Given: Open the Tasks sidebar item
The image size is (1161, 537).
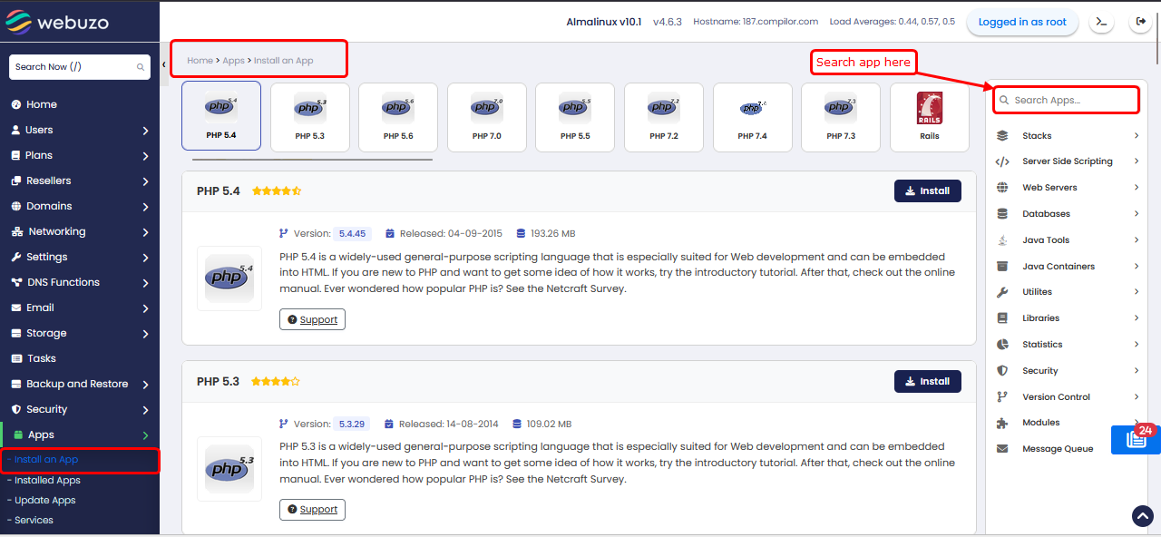Looking at the screenshot, I should 42,358.
